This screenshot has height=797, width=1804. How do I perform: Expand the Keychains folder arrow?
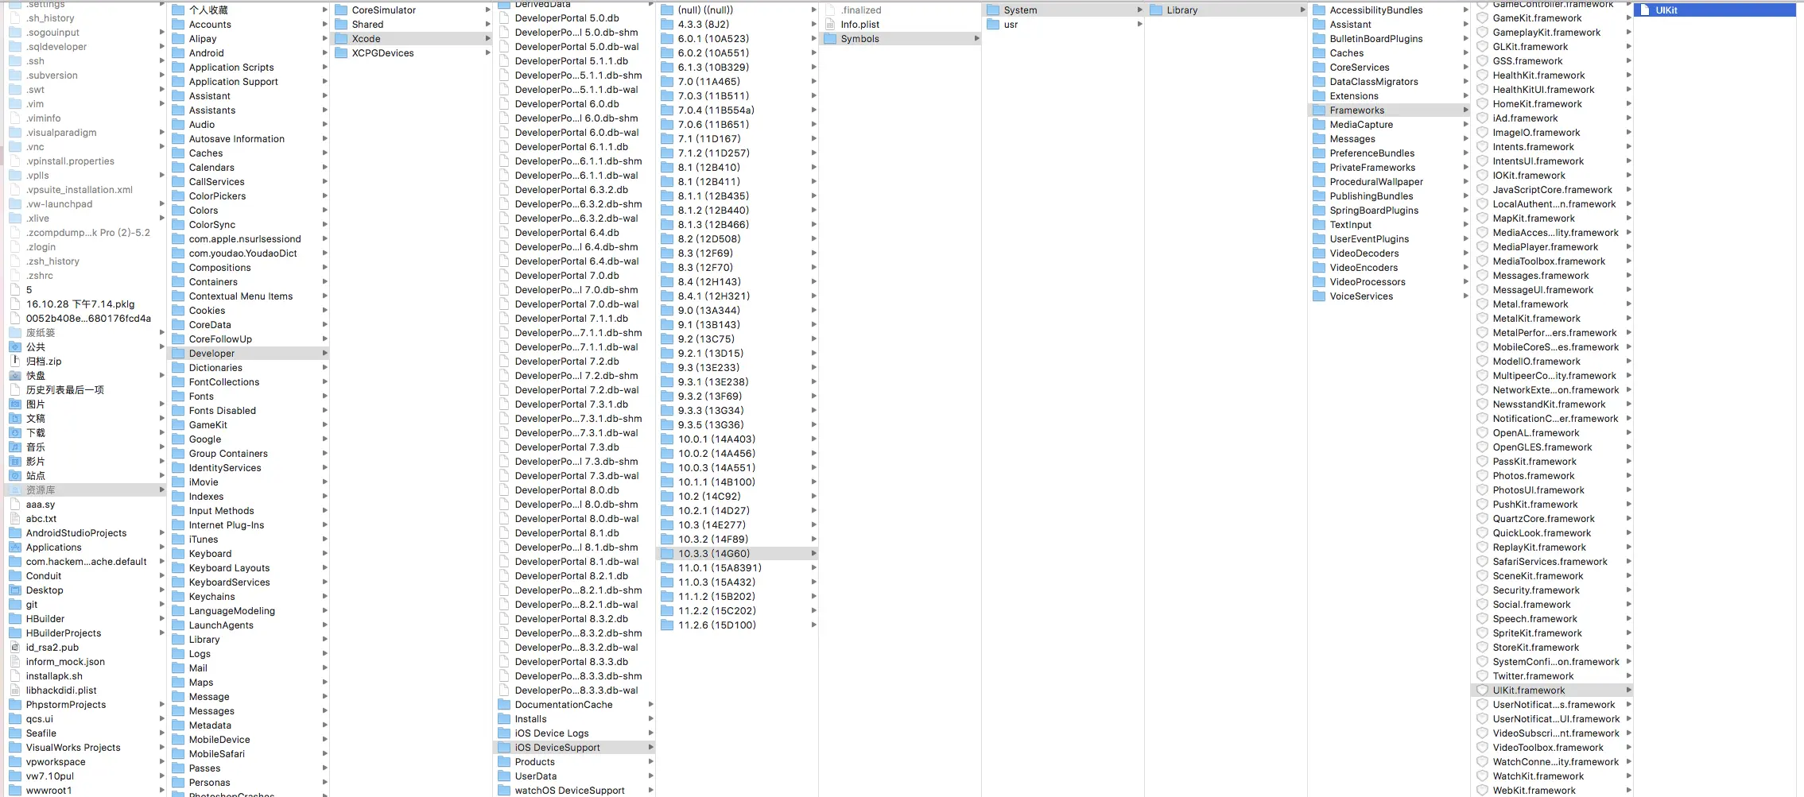pyautogui.click(x=324, y=597)
